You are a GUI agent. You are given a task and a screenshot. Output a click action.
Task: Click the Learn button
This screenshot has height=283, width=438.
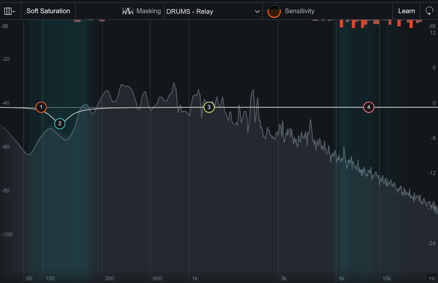point(406,11)
